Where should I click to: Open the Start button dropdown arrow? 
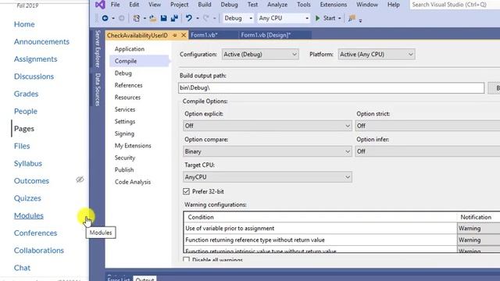(x=339, y=19)
